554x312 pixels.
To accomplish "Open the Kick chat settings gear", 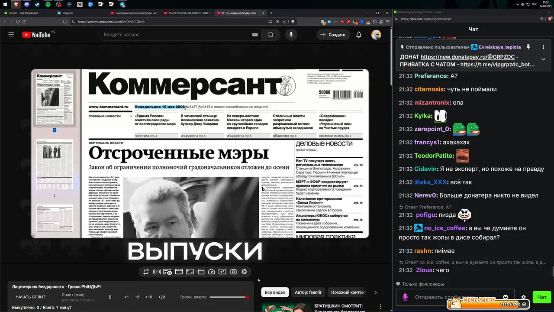I will [x=523, y=297].
